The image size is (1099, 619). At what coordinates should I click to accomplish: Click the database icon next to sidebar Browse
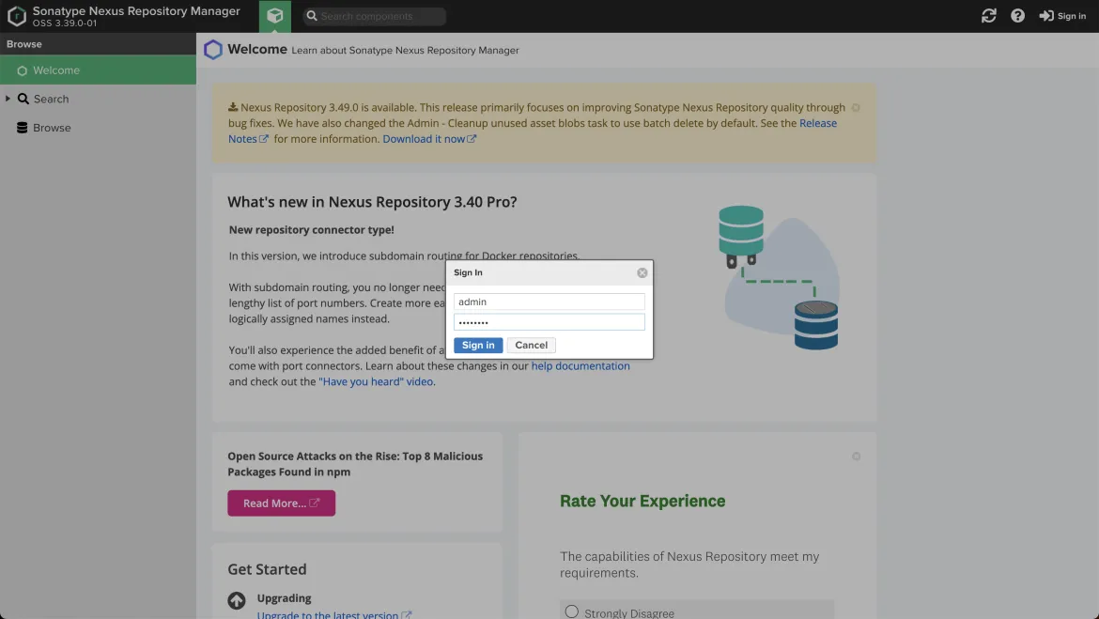22,128
